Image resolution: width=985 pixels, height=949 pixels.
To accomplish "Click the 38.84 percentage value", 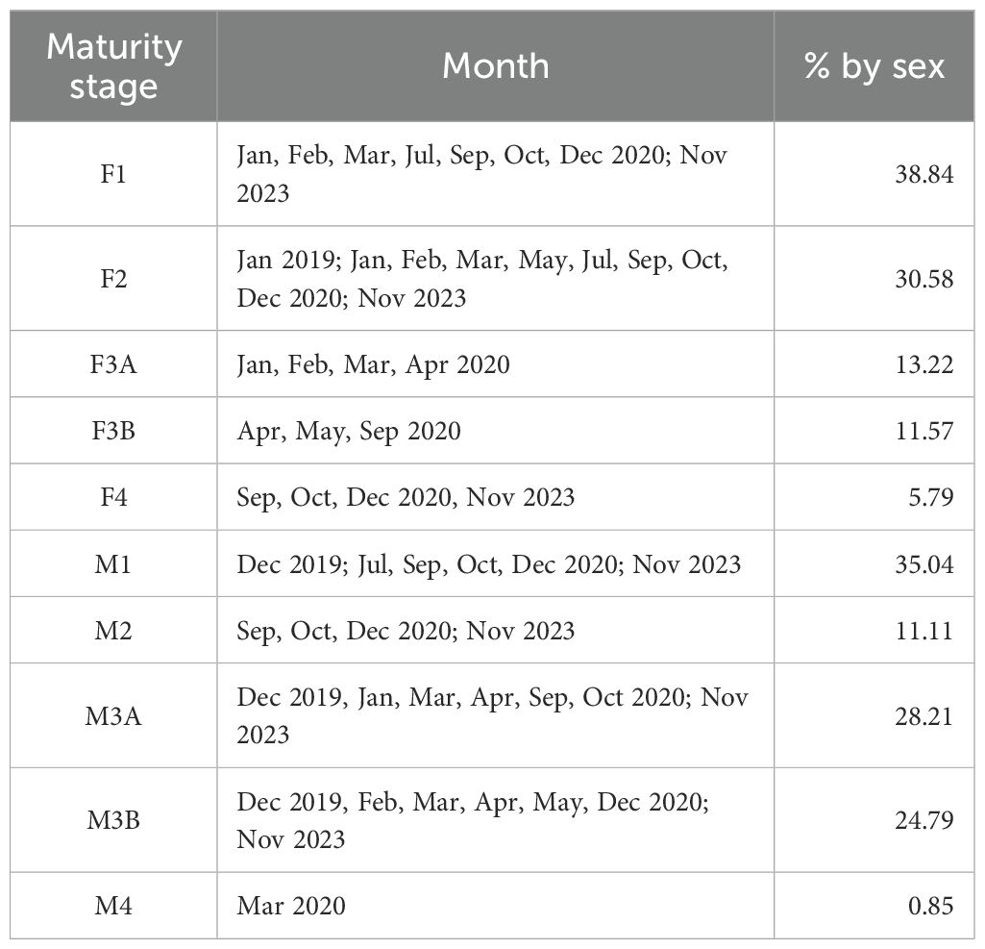I will pos(922,174).
